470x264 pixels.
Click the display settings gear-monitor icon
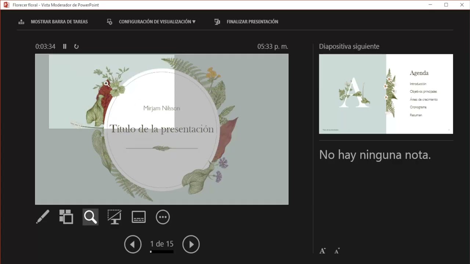point(109,22)
